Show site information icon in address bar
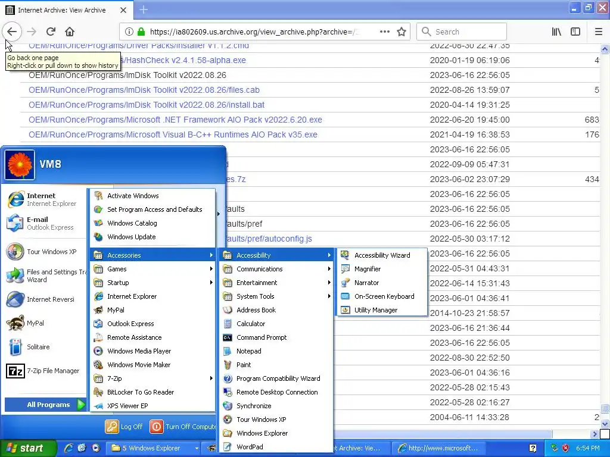Viewport: 610px width, 457px height. [129, 32]
